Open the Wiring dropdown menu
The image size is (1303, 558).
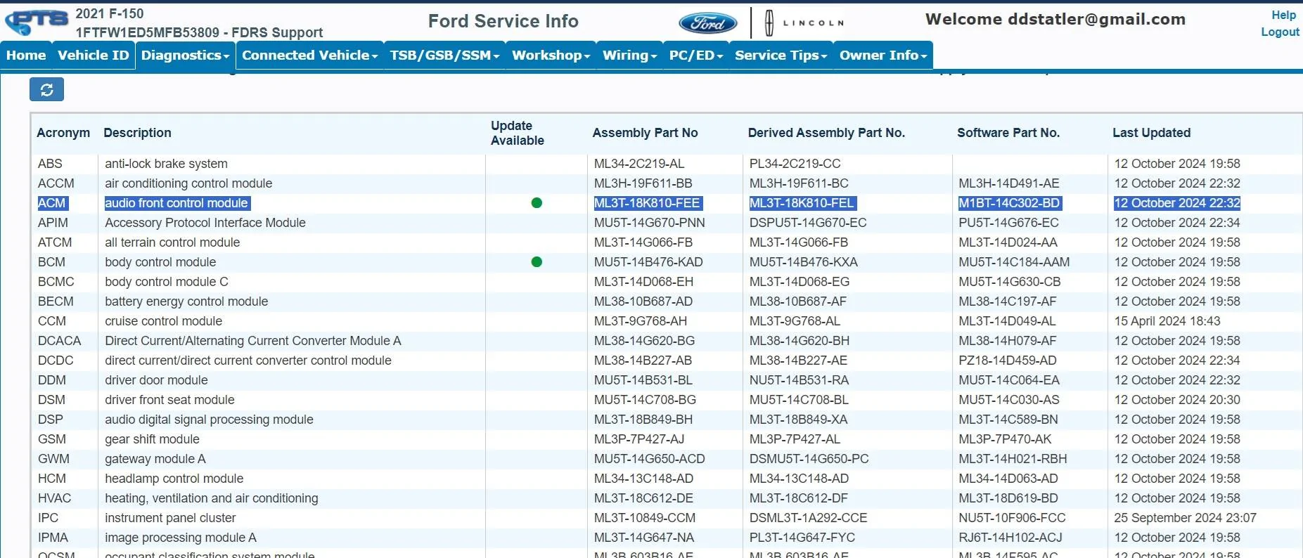[x=629, y=56]
